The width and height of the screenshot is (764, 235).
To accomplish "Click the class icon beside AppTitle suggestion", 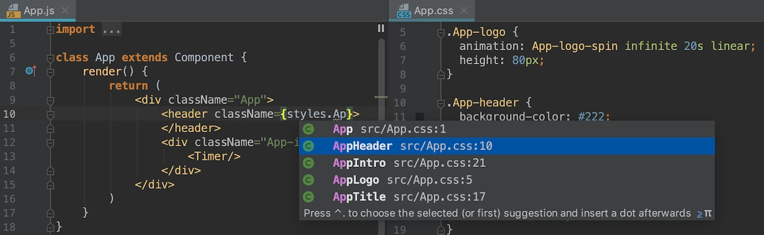I will point(309,196).
